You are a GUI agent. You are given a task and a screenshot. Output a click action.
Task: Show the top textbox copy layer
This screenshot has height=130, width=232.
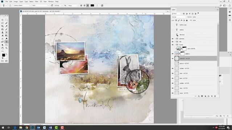(173, 25)
